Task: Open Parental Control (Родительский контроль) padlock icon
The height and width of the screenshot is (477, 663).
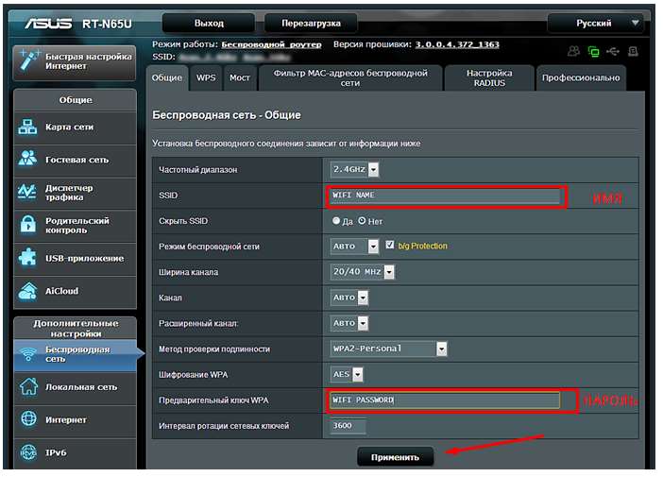Action: click(x=28, y=225)
